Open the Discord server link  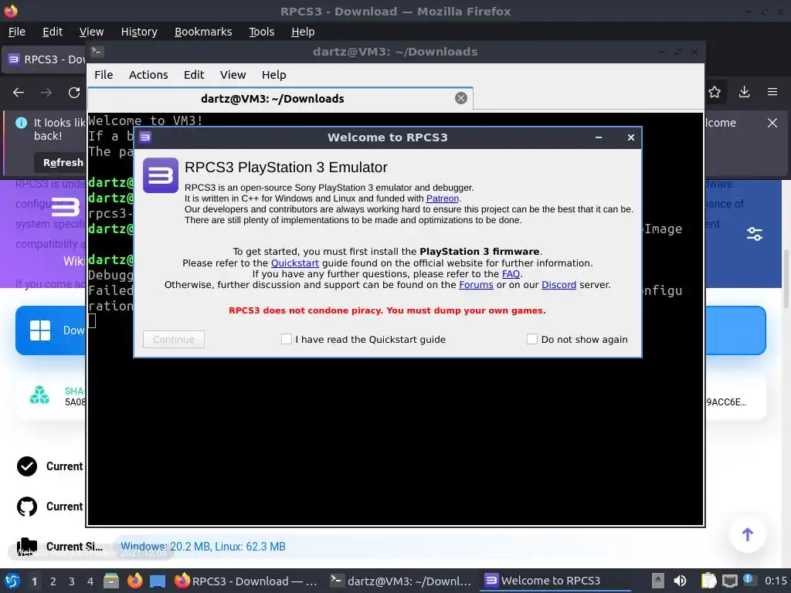point(558,284)
